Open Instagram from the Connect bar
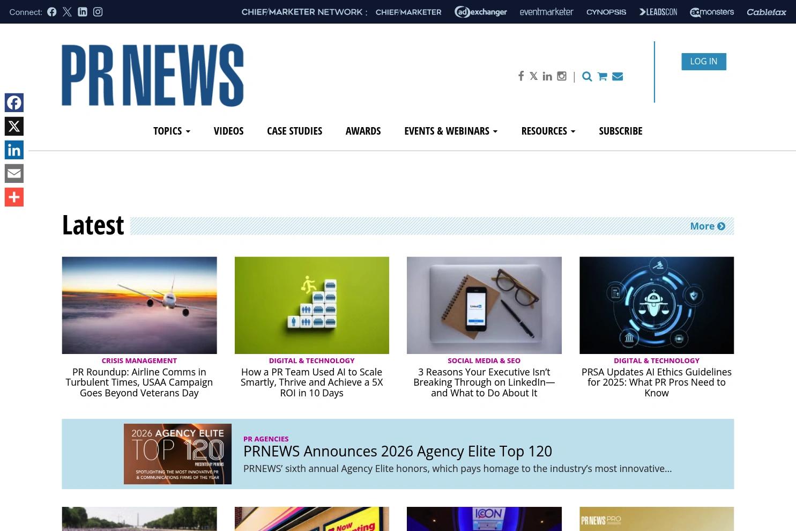This screenshot has width=796, height=531. pyautogui.click(x=98, y=12)
